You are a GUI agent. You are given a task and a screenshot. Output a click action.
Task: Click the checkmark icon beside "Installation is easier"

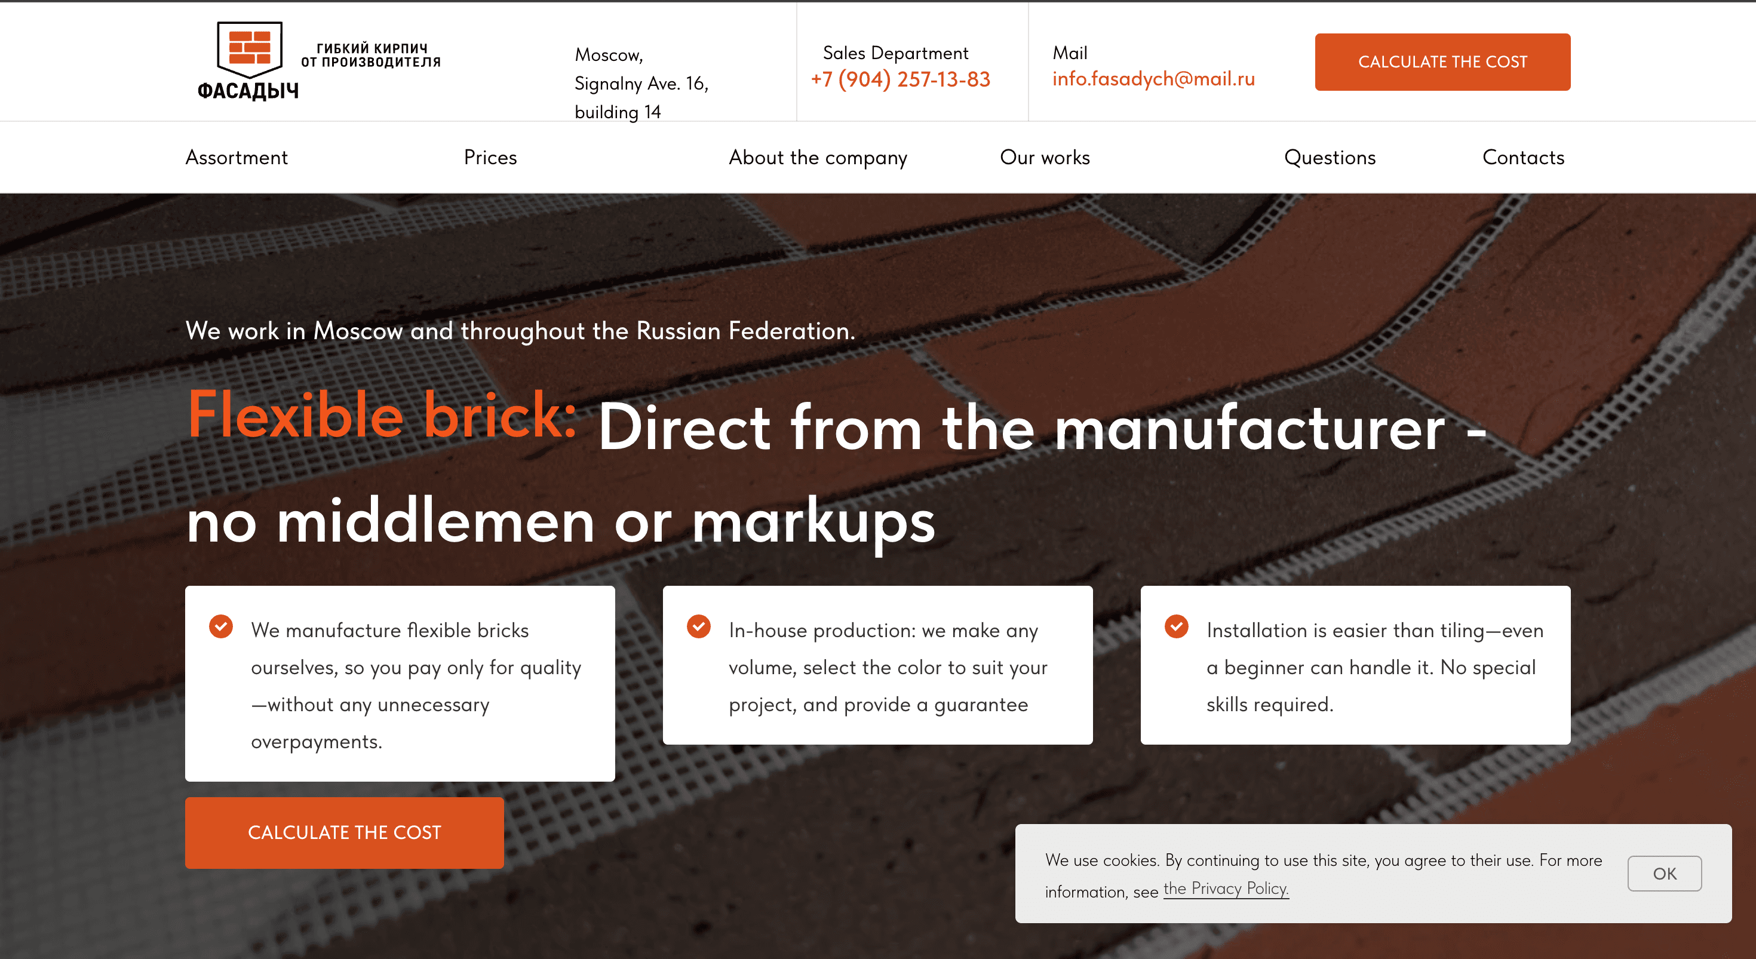point(1177,626)
